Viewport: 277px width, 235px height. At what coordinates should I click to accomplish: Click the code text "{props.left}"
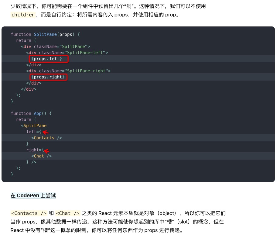[47, 59]
